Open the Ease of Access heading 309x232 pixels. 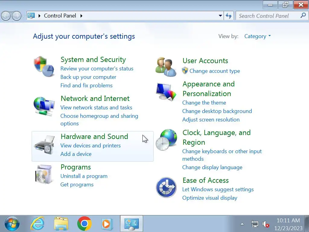coord(205,180)
